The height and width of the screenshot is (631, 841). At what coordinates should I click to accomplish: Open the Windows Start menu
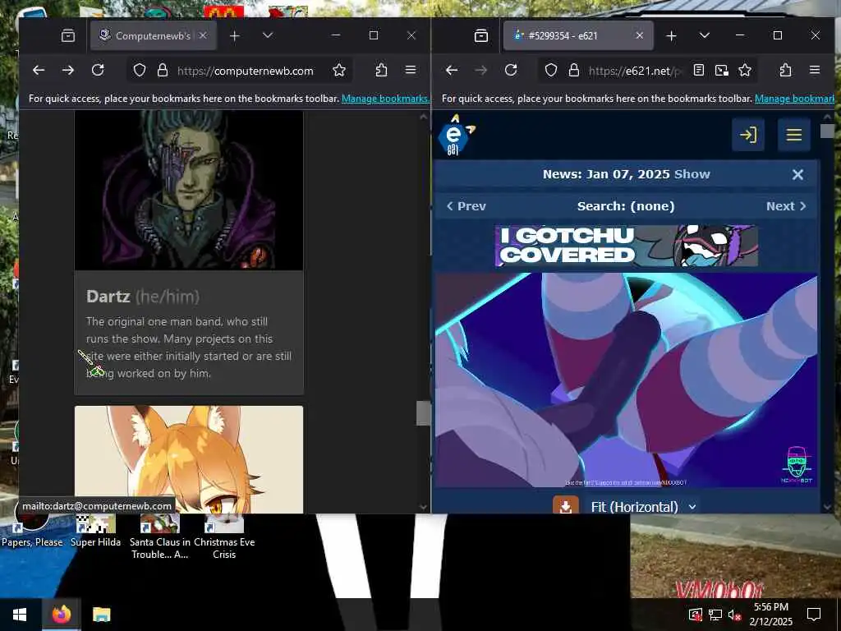[20, 615]
